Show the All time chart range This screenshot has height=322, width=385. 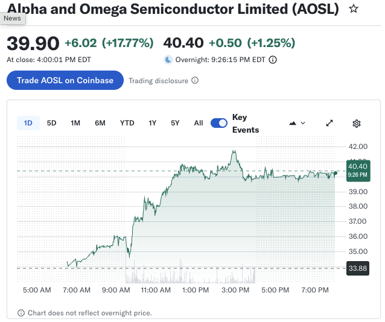[x=199, y=123]
